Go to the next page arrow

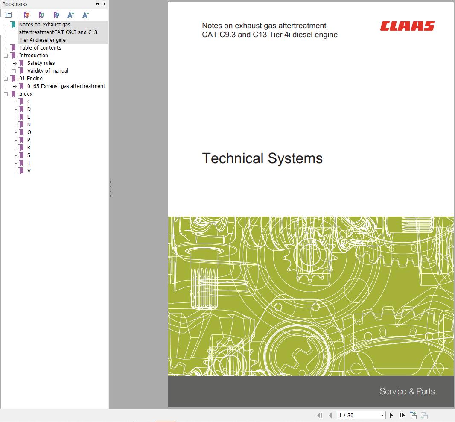391,415
